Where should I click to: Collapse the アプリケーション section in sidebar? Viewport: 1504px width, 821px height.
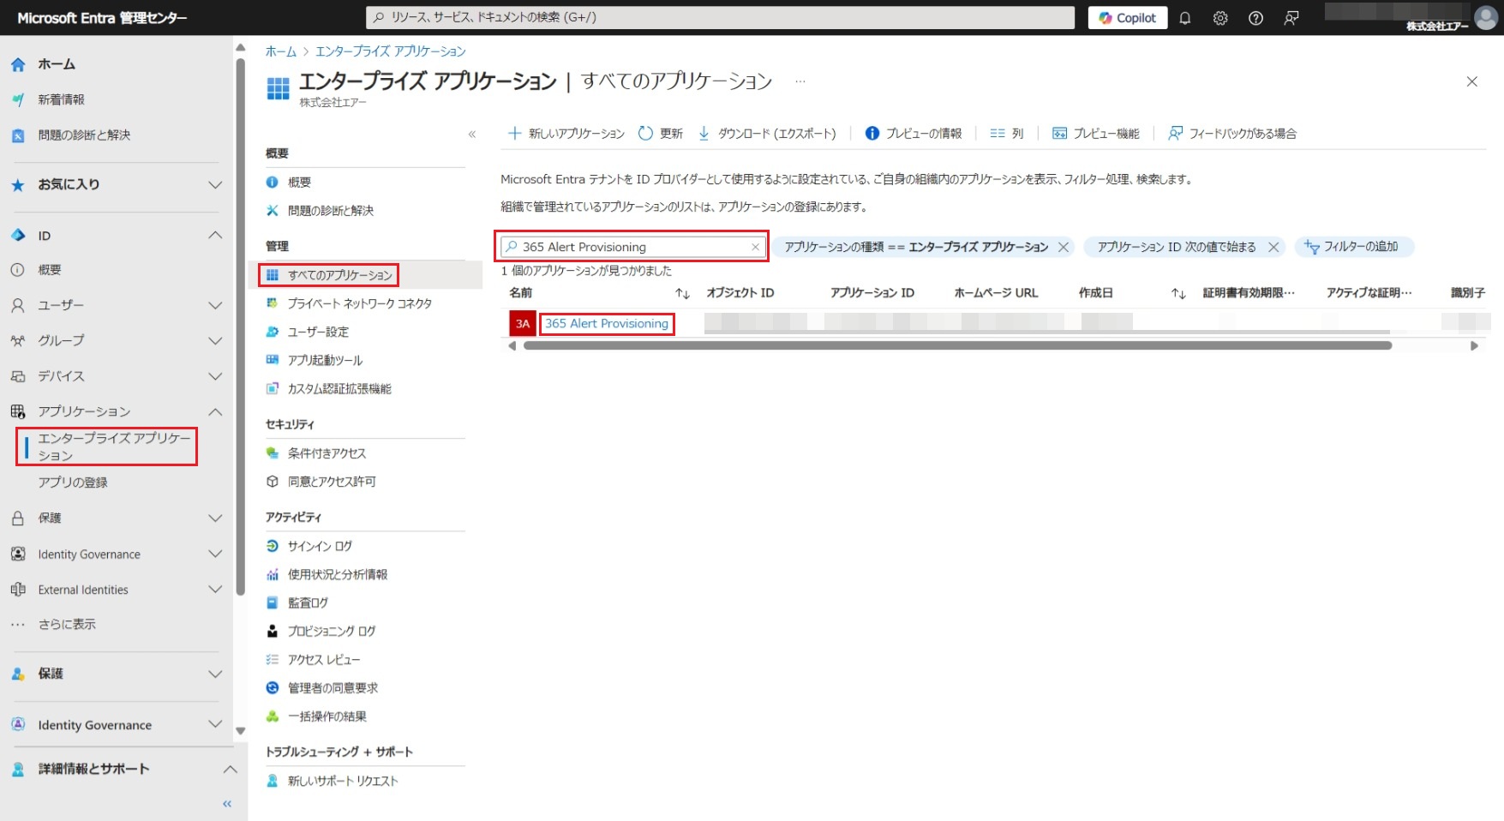215,411
